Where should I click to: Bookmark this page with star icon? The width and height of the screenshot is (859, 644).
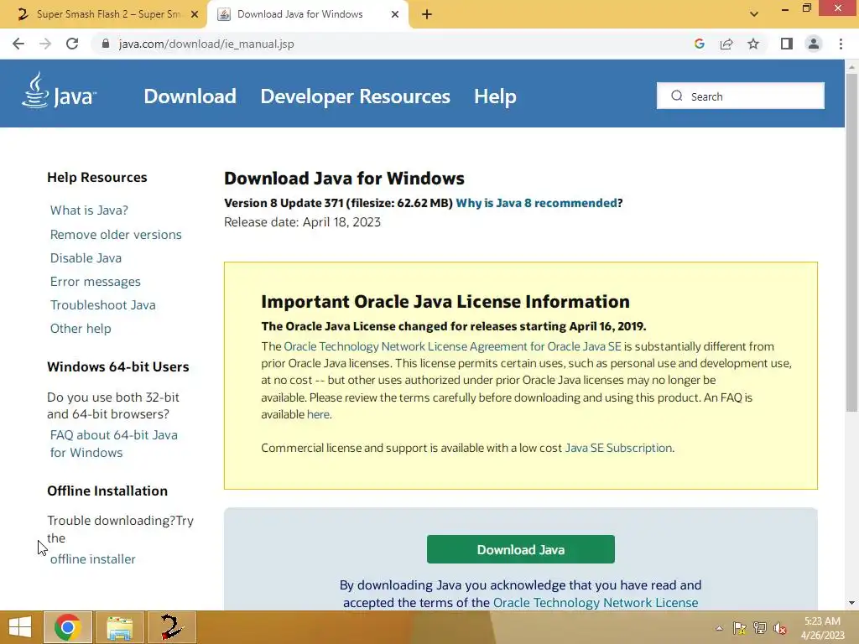[x=753, y=44]
